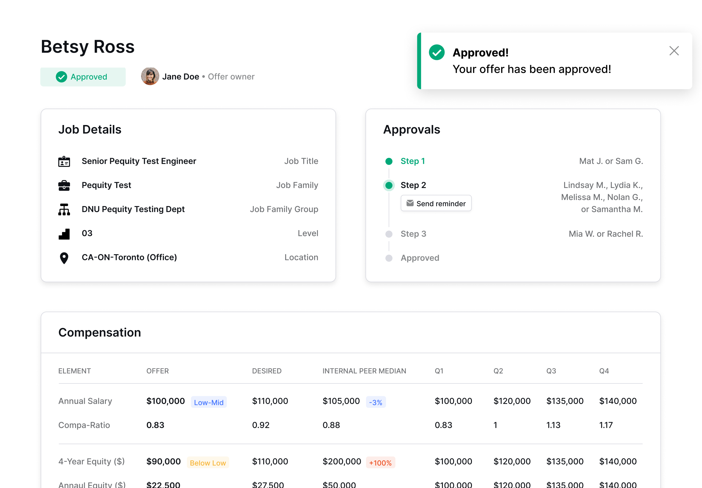Click the Below Low equity tag
This screenshot has height=488, width=702.
tap(208, 463)
